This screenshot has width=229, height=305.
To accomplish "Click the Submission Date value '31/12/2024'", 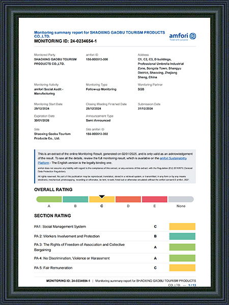I will [x=145, y=108].
